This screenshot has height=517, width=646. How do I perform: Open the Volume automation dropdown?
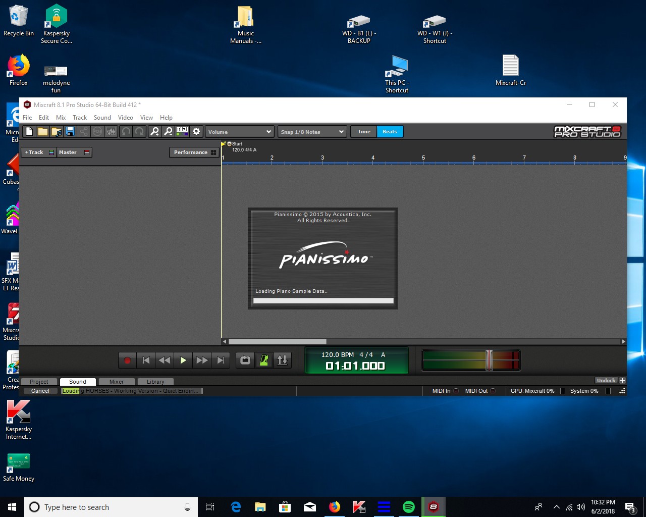[240, 132]
